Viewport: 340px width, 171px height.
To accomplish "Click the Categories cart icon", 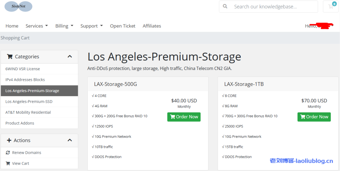I will 10,57.
